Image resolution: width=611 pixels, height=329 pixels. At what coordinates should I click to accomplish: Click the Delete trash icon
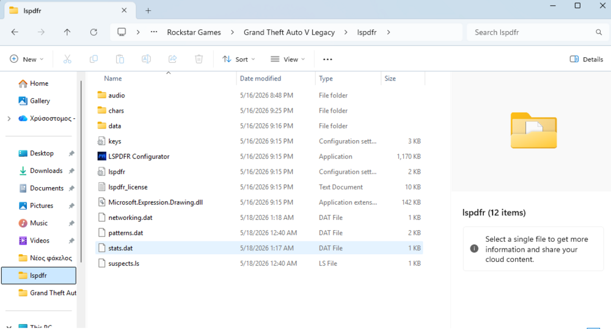tap(199, 59)
